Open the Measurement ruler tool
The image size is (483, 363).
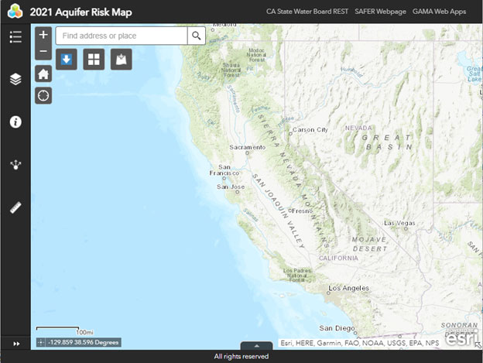click(15, 207)
